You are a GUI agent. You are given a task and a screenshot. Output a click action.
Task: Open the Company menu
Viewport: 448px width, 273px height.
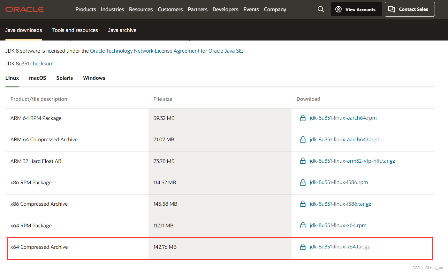pos(275,9)
